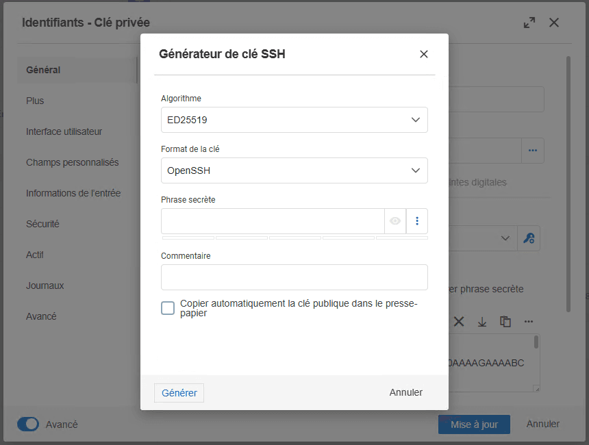Clear the key using the X icon
Screen dimensions: 589x445
point(459,321)
